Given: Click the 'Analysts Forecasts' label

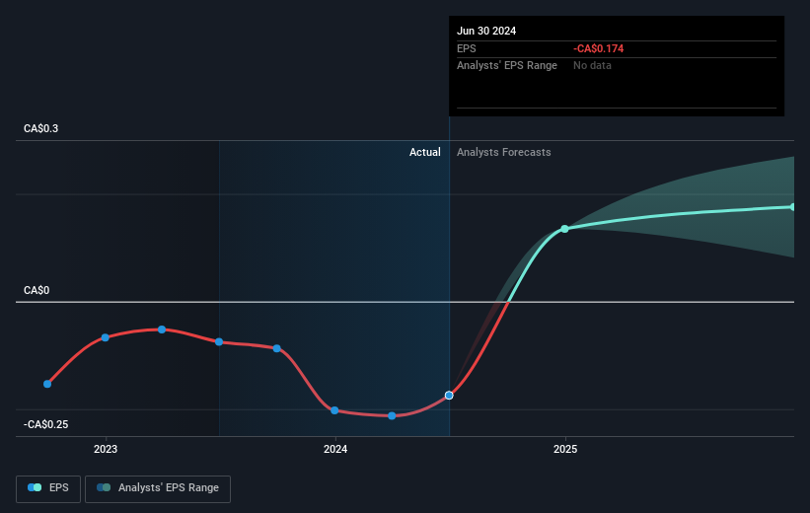Looking at the screenshot, I should click(504, 152).
